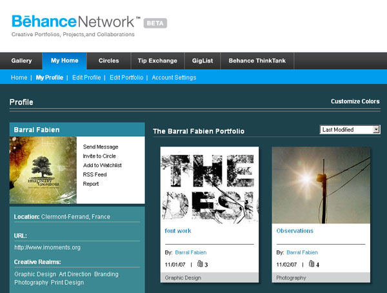The image size is (387, 293).
Task: Click The Barral Fabien Portfolio heading
Action: coord(199,131)
